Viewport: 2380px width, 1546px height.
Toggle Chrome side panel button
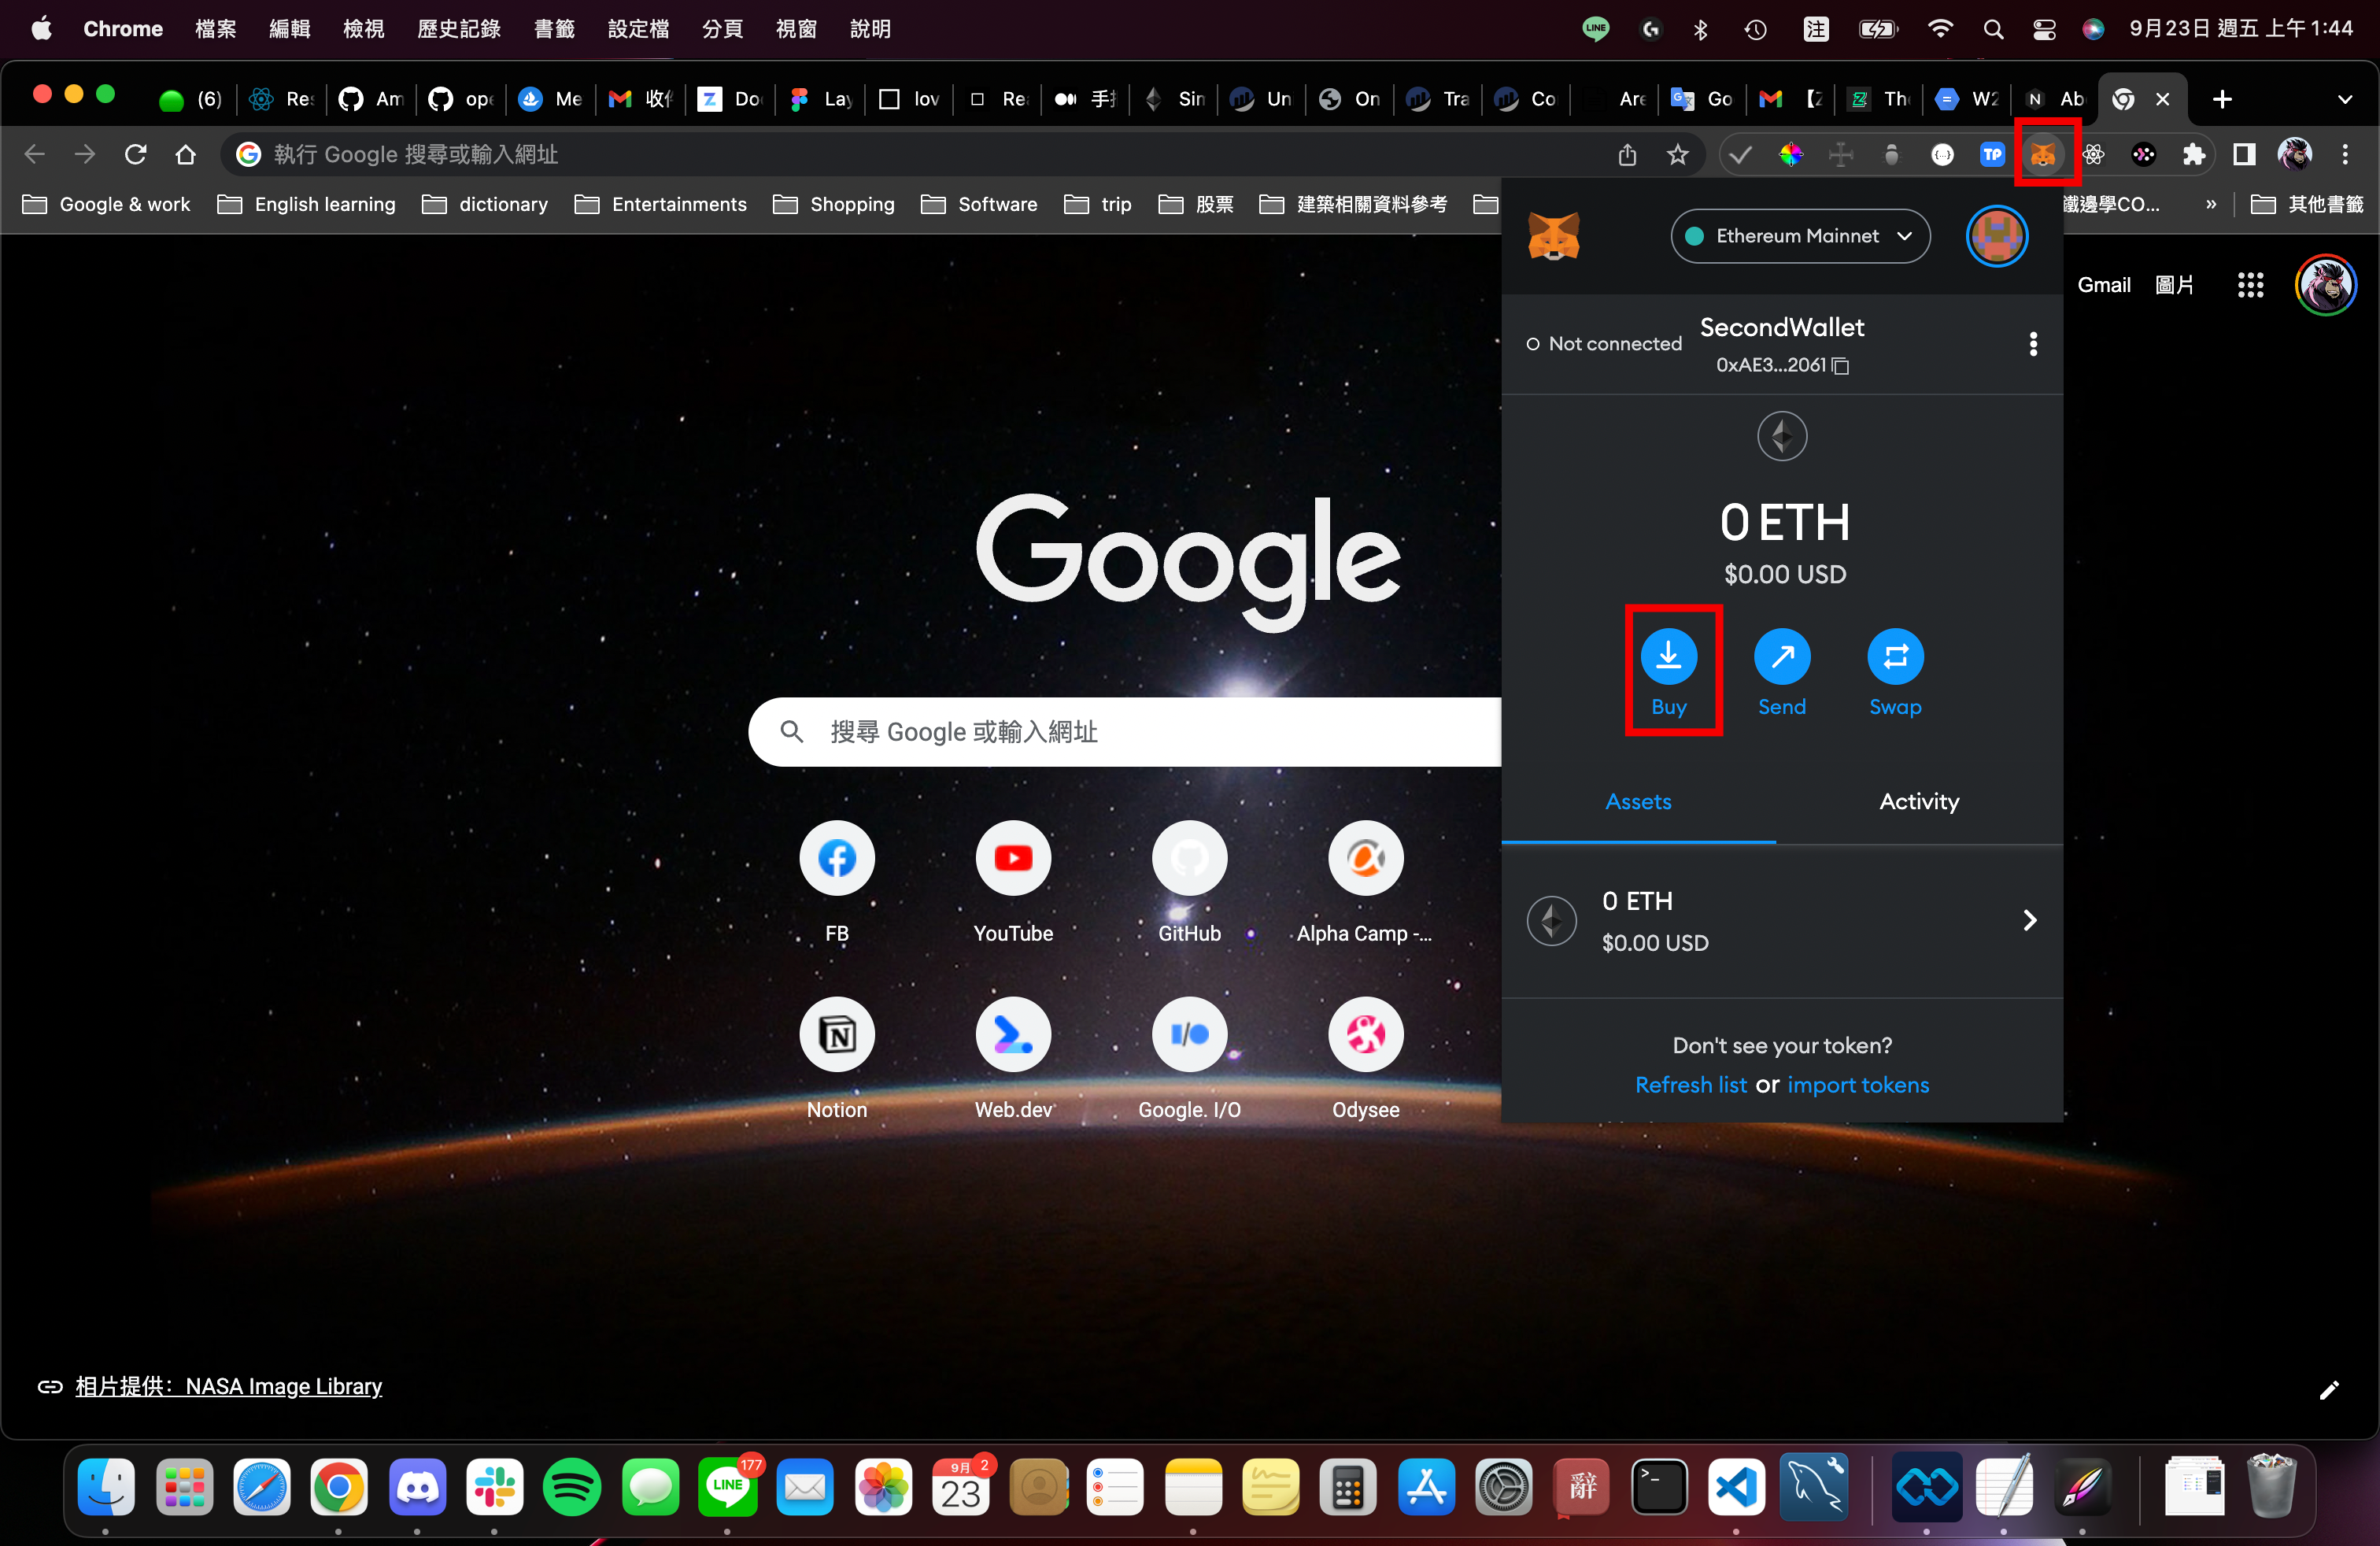pos(2244,154)
